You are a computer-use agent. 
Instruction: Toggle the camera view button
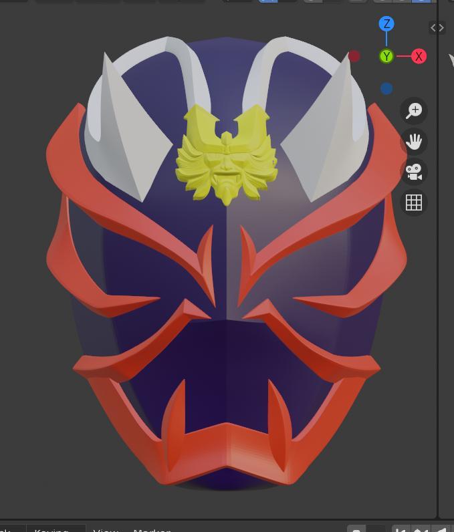[x=414, y=172]
